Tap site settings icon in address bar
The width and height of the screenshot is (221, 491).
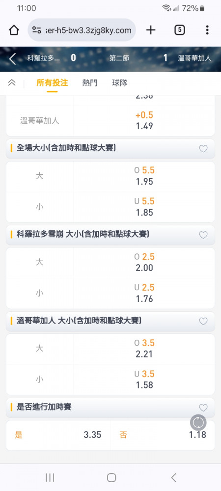(36, 30)
